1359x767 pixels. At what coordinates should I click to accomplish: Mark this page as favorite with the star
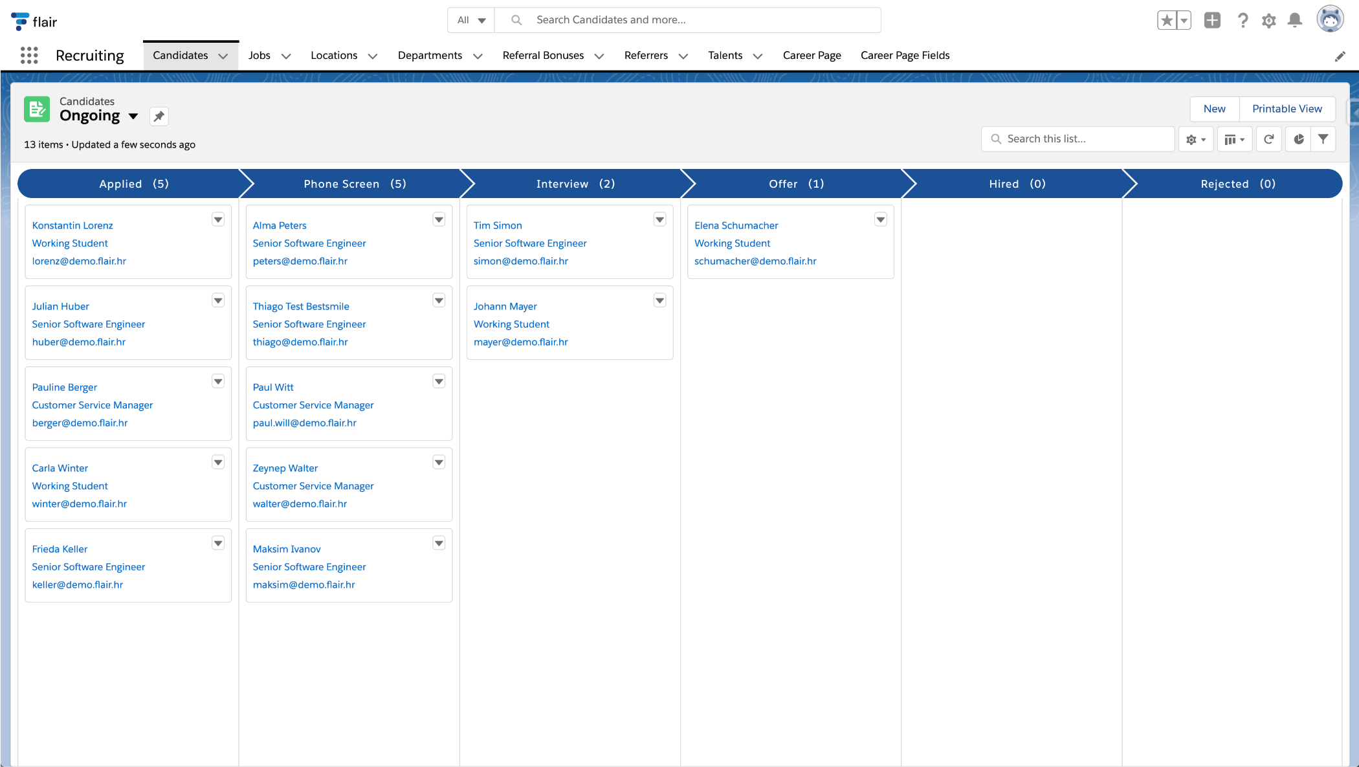click(1167, 20)
